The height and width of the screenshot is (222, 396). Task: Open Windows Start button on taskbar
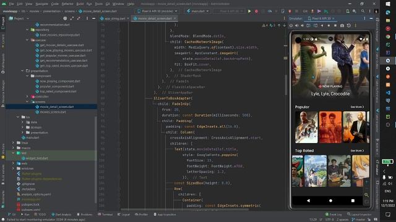pyautogui.click(x=388, y=4)
